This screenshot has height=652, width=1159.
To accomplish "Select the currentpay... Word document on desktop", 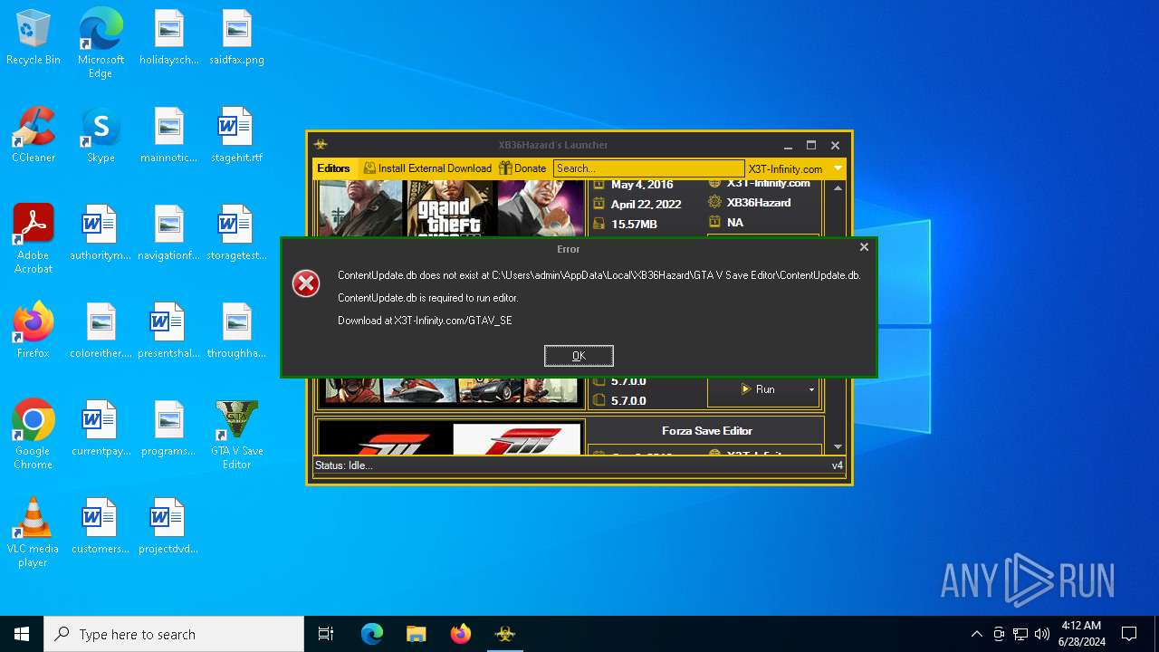I will coord(101,429).
